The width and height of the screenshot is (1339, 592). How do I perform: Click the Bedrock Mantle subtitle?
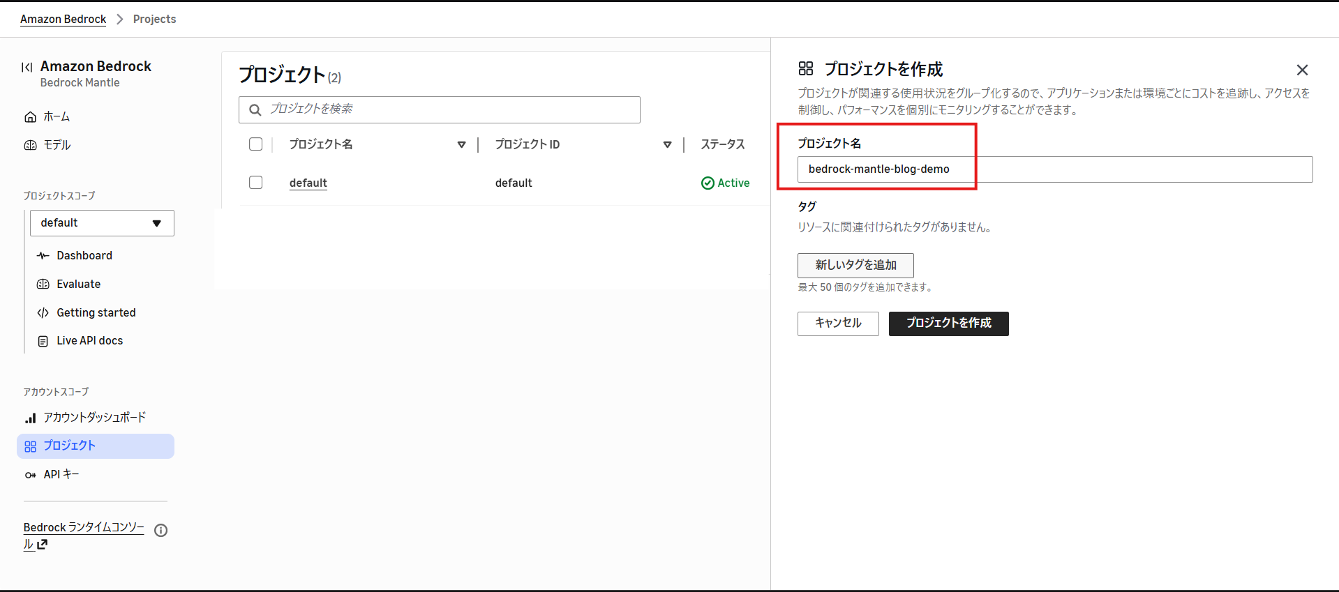click(80, 83)
